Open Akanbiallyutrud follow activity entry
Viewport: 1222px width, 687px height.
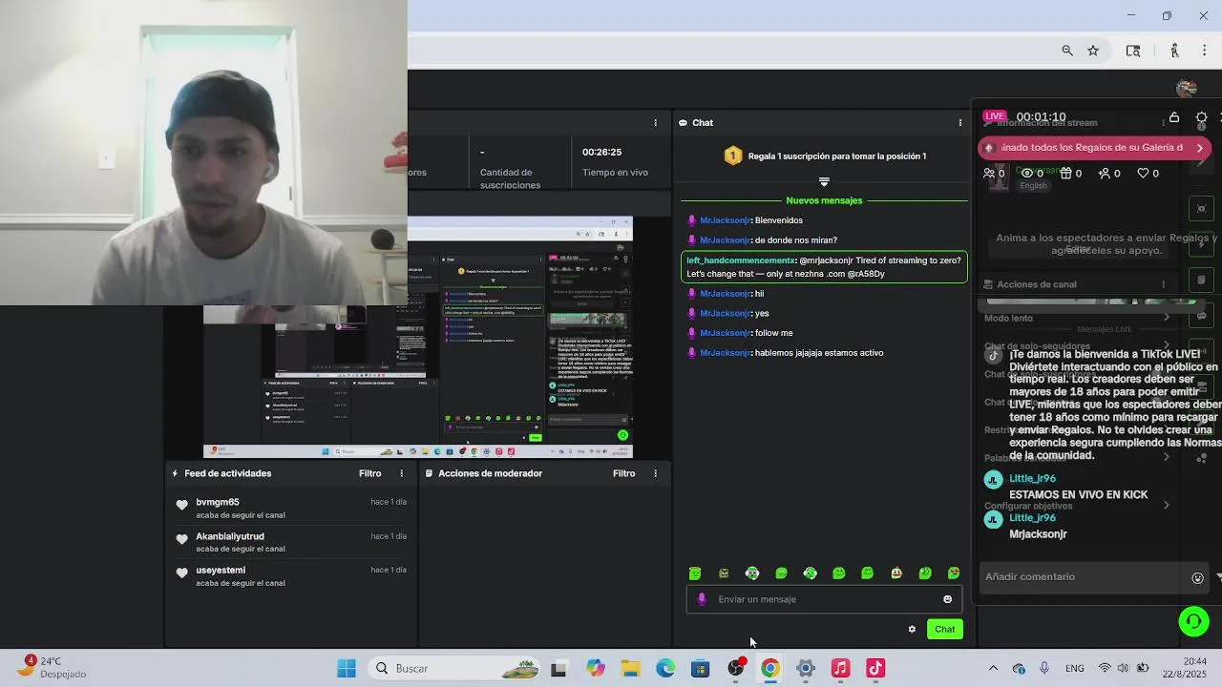click(291, 542)
